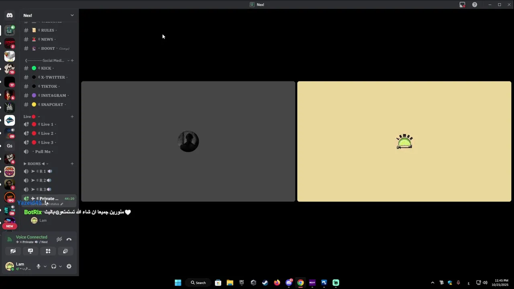Open Chrome from taskbar

click(300, 283)
